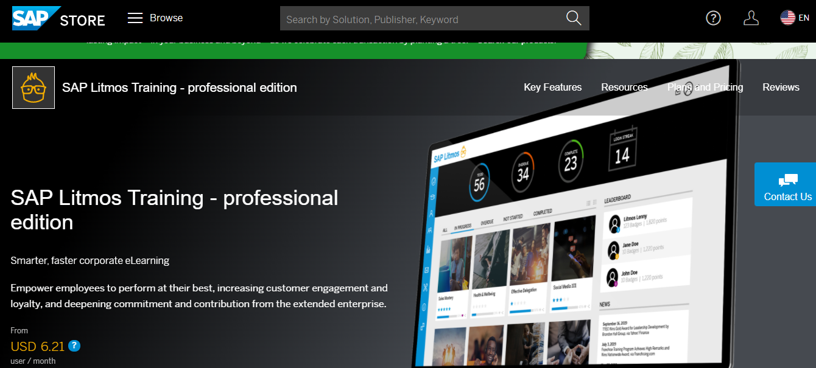This screenshot has width=816, height=368.
Task: Click the USD 6.21 price text
Action: [x=38, y=347]
